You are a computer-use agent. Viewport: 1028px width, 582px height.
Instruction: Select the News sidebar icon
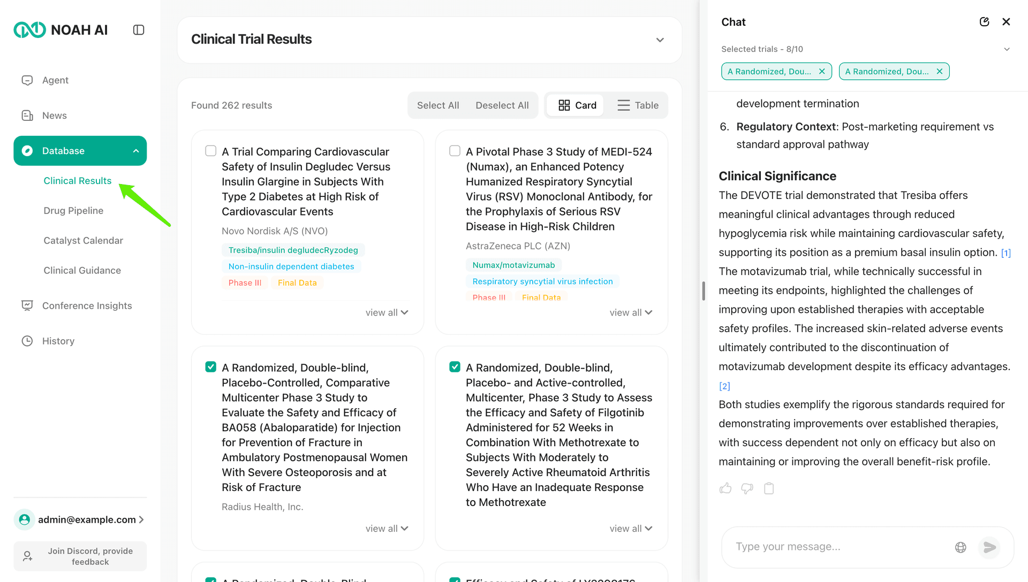[27, 115]
